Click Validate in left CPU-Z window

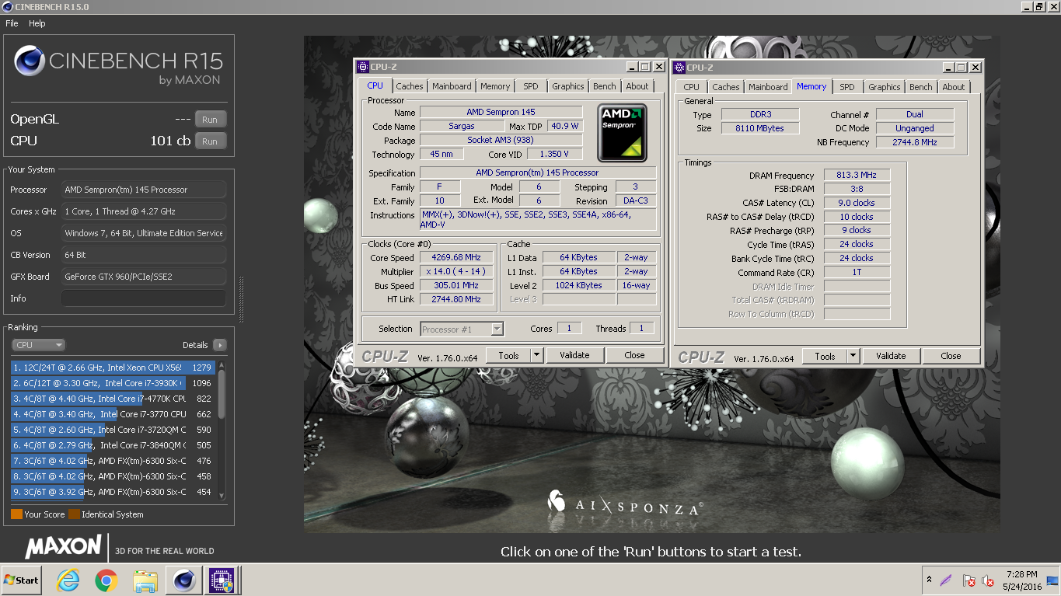point(574,355)
